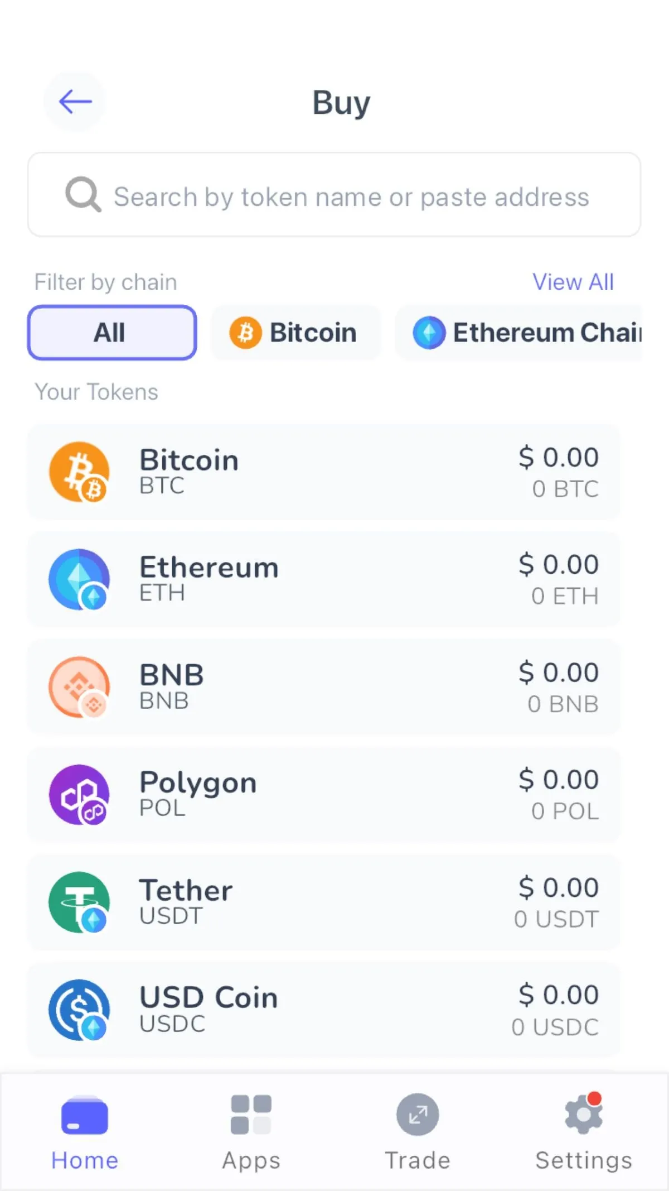Tap the USD Coin token logo

point(79,1010)
